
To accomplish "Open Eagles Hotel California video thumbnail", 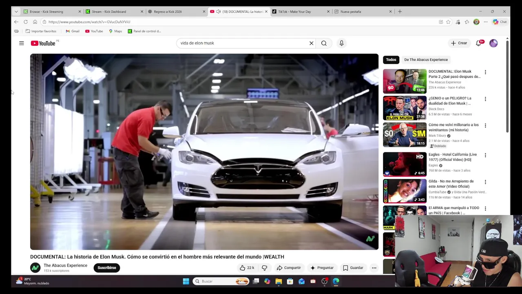I will point(405,164).
